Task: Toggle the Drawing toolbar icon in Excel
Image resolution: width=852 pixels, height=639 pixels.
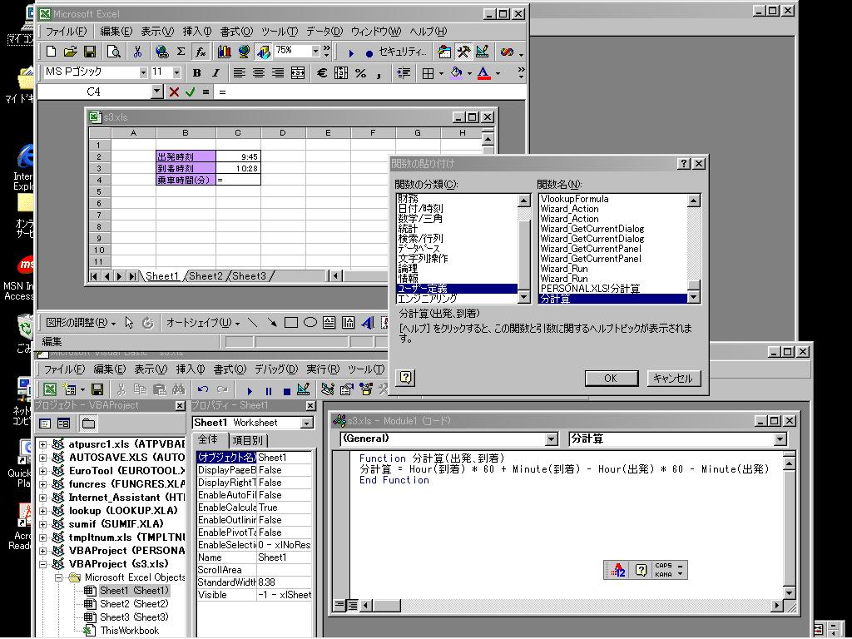Action: coord(264,52)
